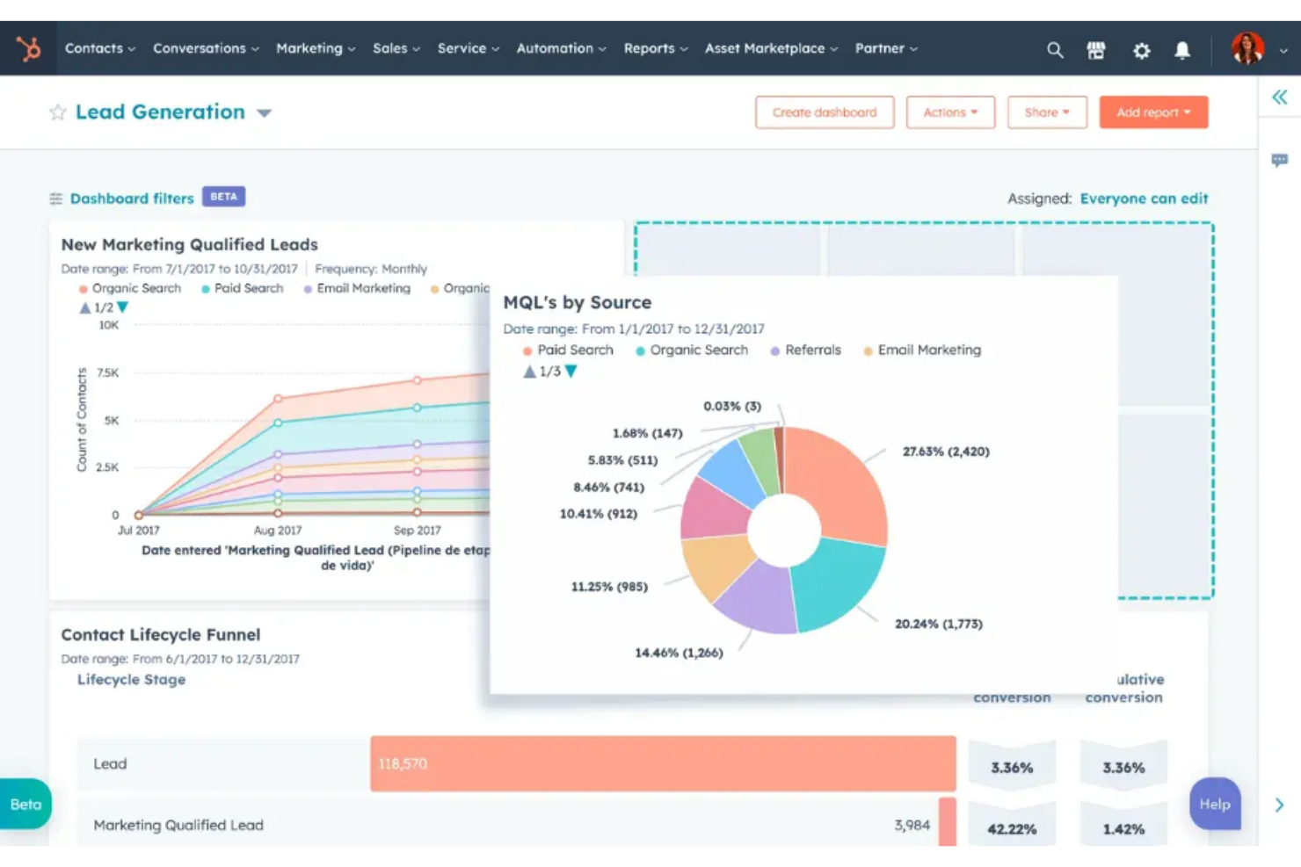1301x867 pixels.
Task: Collapse the right panel with double-chevron icon
Action: (x=1278, y=97)
